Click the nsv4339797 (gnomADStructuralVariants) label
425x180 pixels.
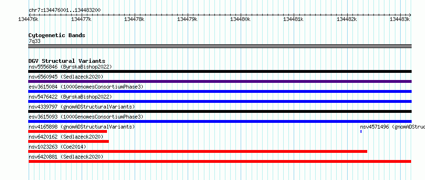[82, 107]
